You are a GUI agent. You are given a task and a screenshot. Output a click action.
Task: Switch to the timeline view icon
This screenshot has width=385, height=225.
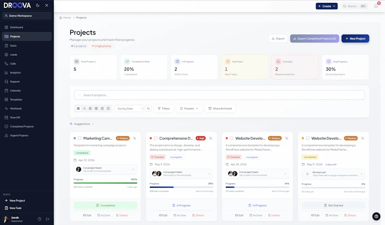(x=108, y=109)
